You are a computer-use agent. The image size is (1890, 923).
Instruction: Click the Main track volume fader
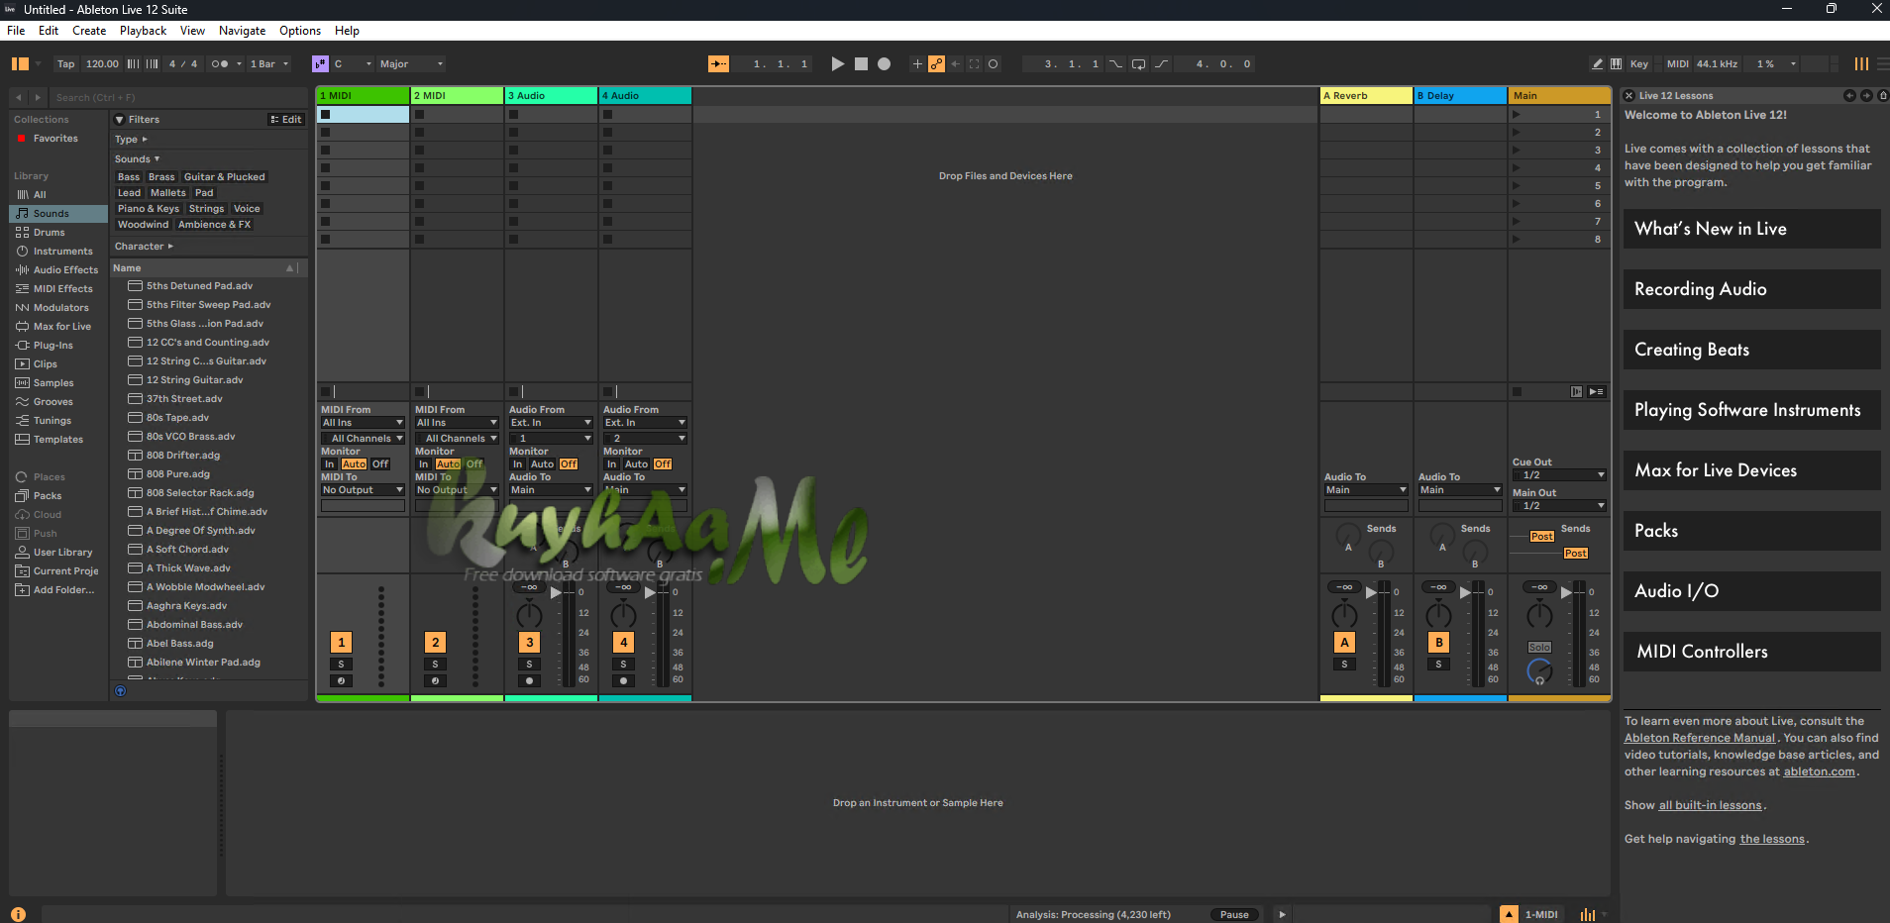(1567, 592)
